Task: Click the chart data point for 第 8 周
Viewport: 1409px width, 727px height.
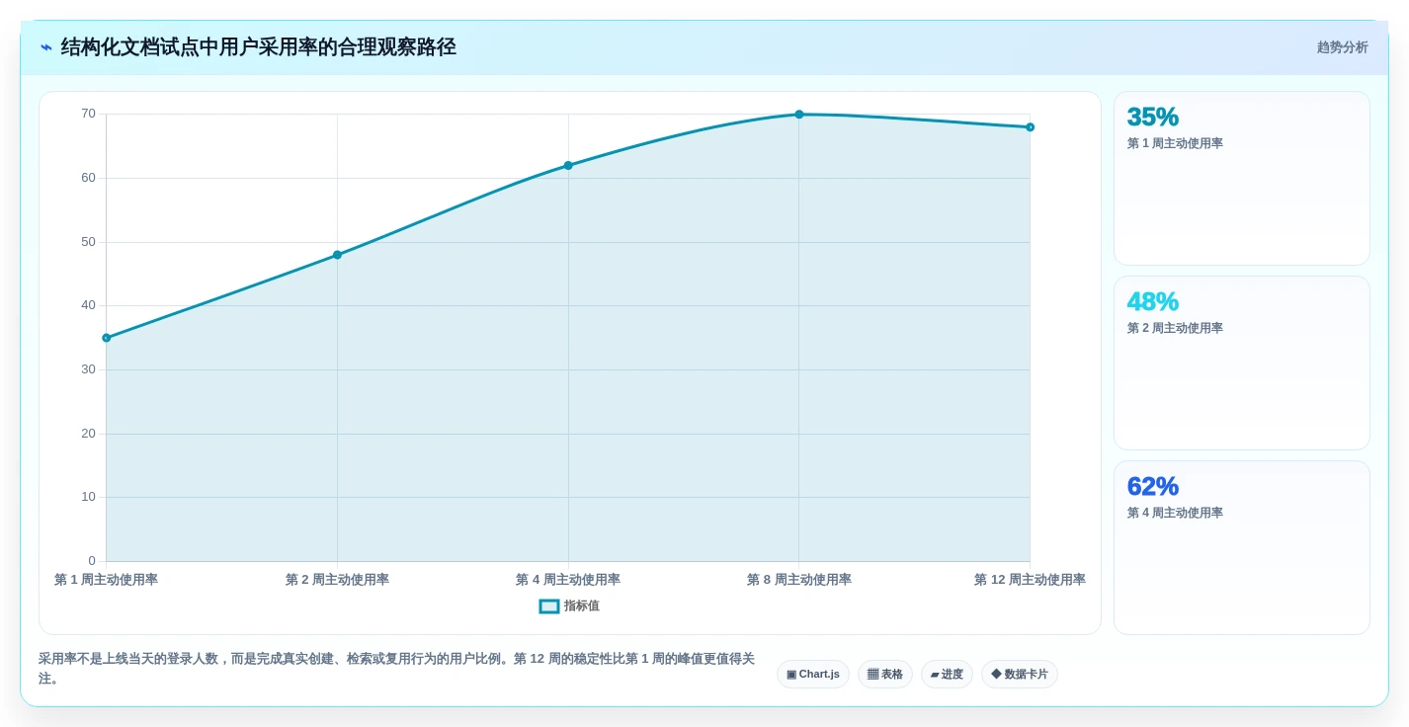Action: (799, 115)
